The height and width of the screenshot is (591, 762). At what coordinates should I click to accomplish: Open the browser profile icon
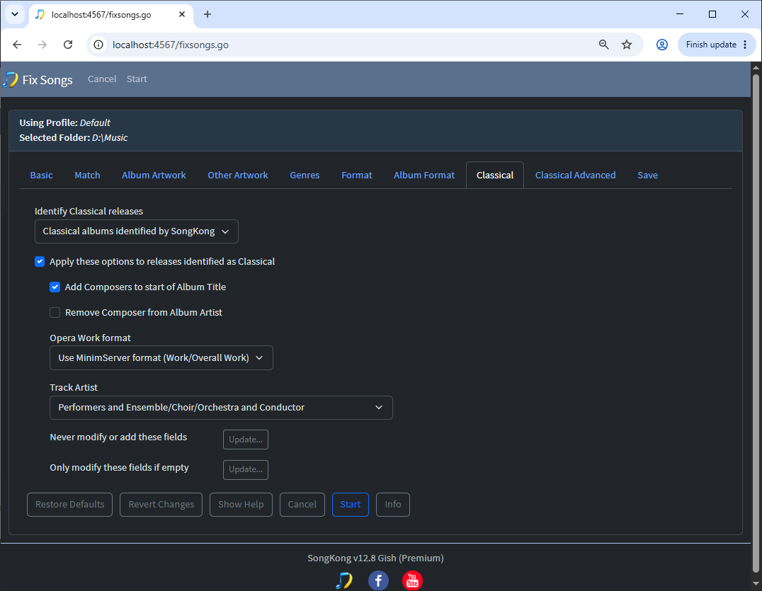(662, 45)
